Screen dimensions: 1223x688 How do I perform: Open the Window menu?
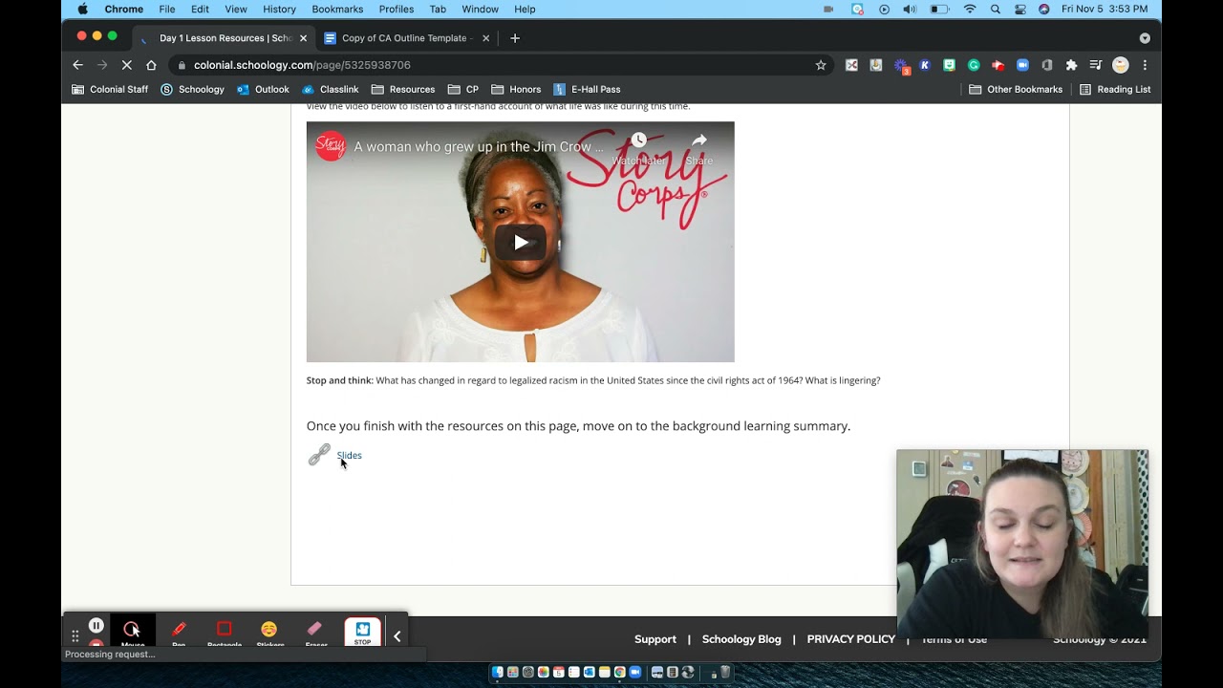point(480,9)
